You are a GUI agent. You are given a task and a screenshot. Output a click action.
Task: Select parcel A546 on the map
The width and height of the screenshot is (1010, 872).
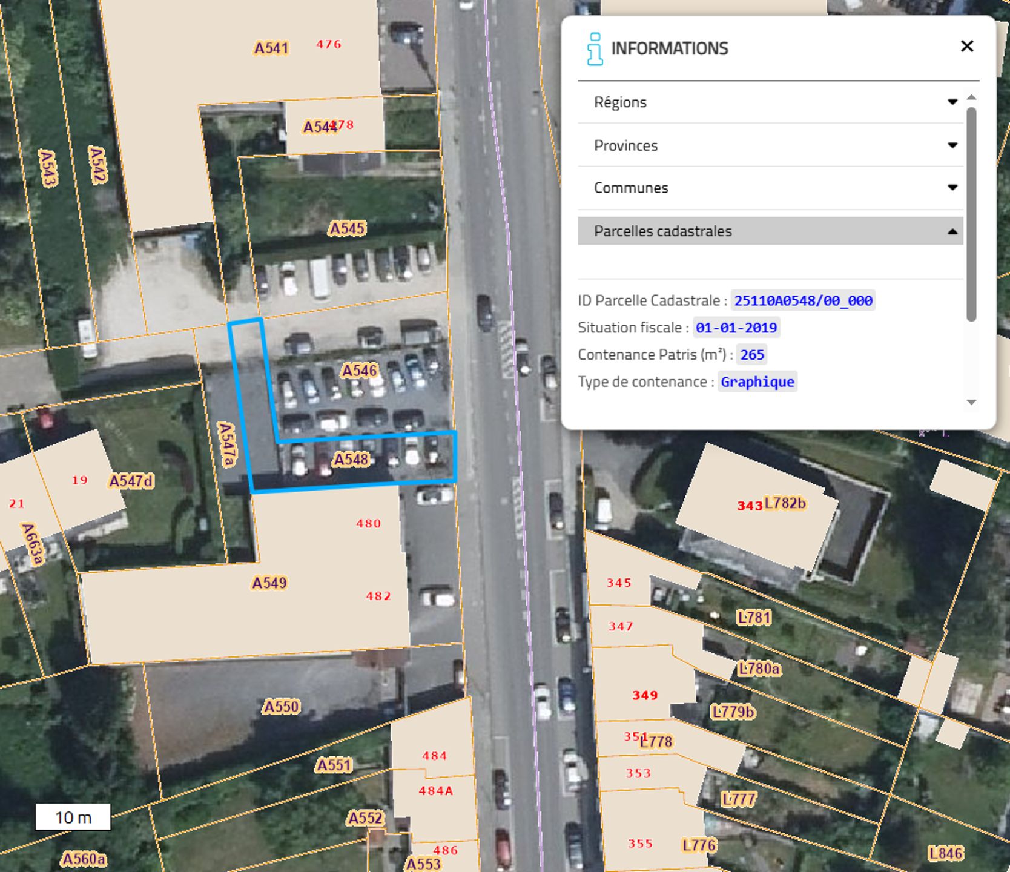[359, 371]
